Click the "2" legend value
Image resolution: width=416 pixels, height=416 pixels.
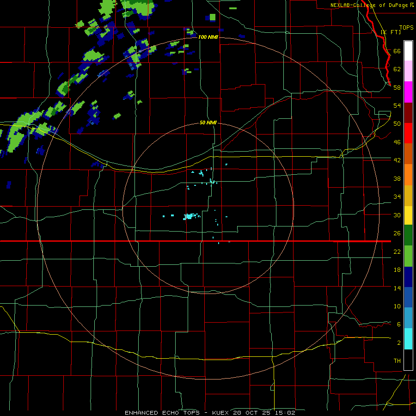pyautogui.click(x=398, y=343)
